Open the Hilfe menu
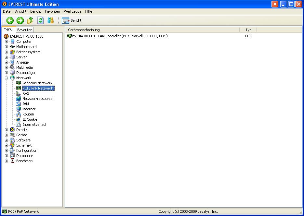The image size is (304, 216). tap(89, 11)
